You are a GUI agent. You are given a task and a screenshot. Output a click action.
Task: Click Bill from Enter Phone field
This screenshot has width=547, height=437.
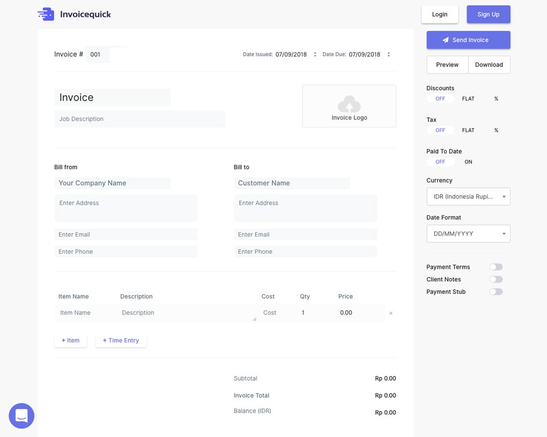(125, 252)
